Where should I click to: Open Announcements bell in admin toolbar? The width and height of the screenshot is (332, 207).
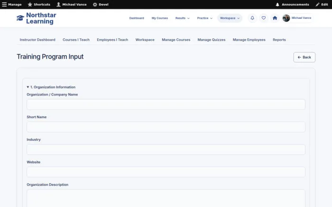pyautogui.click(x=292, y=4)
